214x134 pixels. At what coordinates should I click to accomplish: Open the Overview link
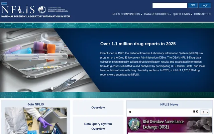point(98,108)
